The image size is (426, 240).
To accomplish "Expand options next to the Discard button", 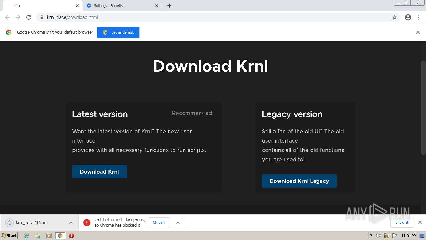I will click(178, 223).
